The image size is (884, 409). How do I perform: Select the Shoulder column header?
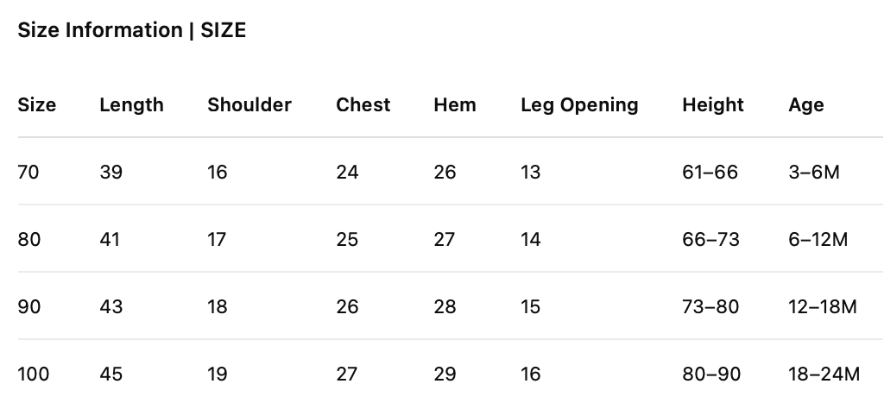click(x=249, y=105)
